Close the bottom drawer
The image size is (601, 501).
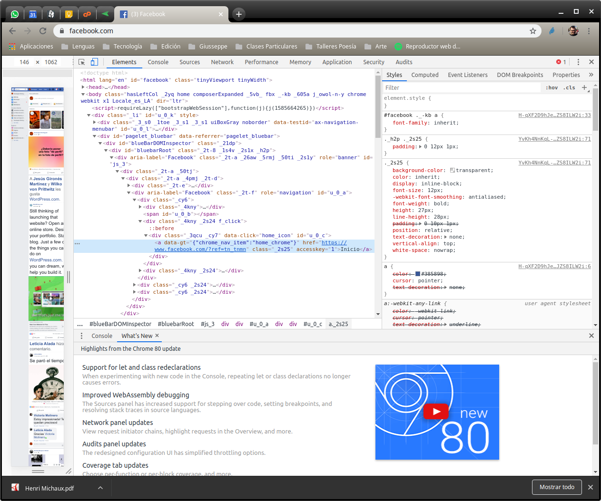(x=591, y=336)
